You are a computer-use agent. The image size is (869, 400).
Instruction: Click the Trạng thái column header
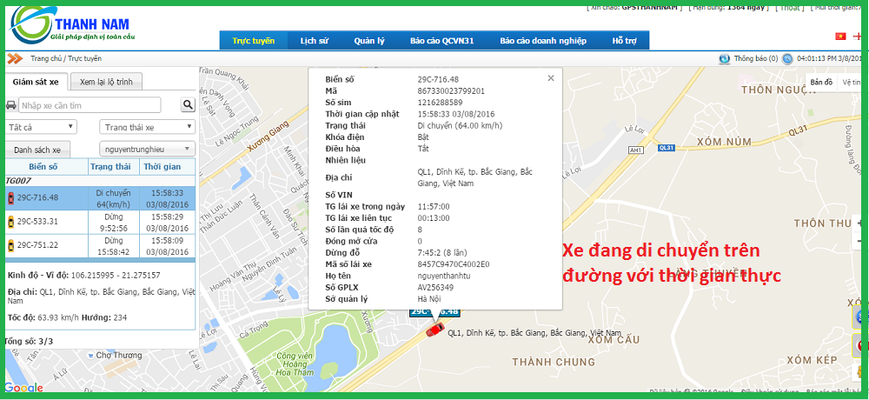coord(113,166)
